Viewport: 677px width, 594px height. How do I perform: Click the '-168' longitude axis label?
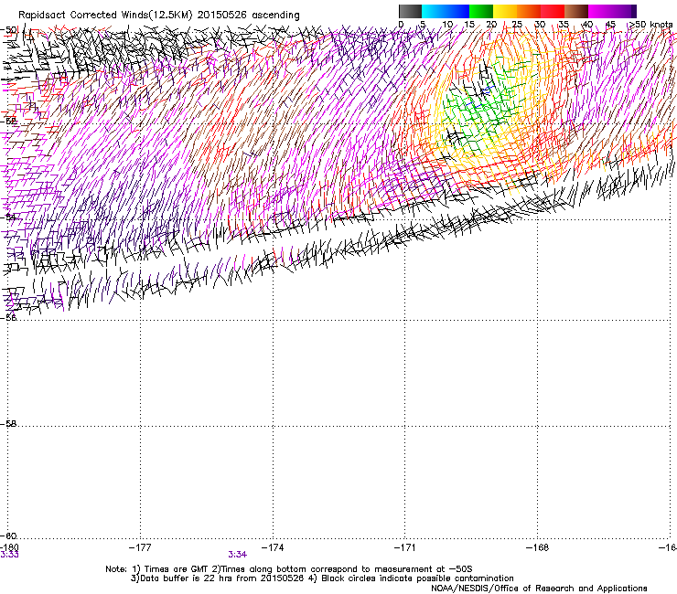pos(538,547)
